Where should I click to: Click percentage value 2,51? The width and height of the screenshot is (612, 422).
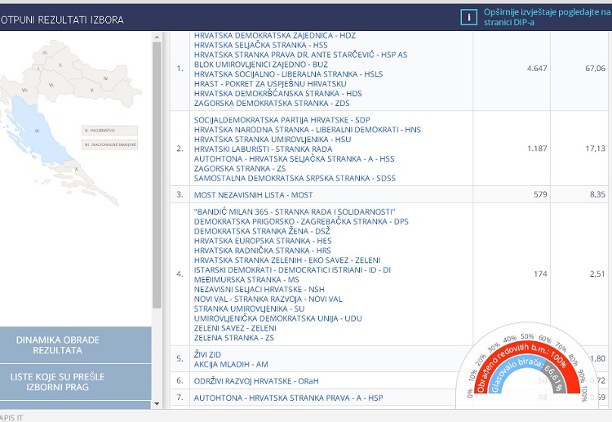(597, 274)
